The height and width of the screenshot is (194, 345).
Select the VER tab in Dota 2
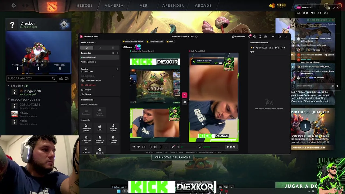(x=144, y=5)
